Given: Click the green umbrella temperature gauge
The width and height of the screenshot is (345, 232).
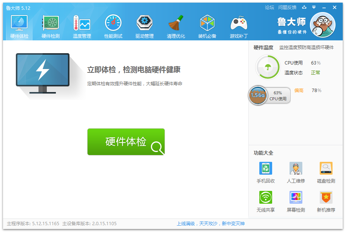Looking at the screenshot, I should [268, 67].
